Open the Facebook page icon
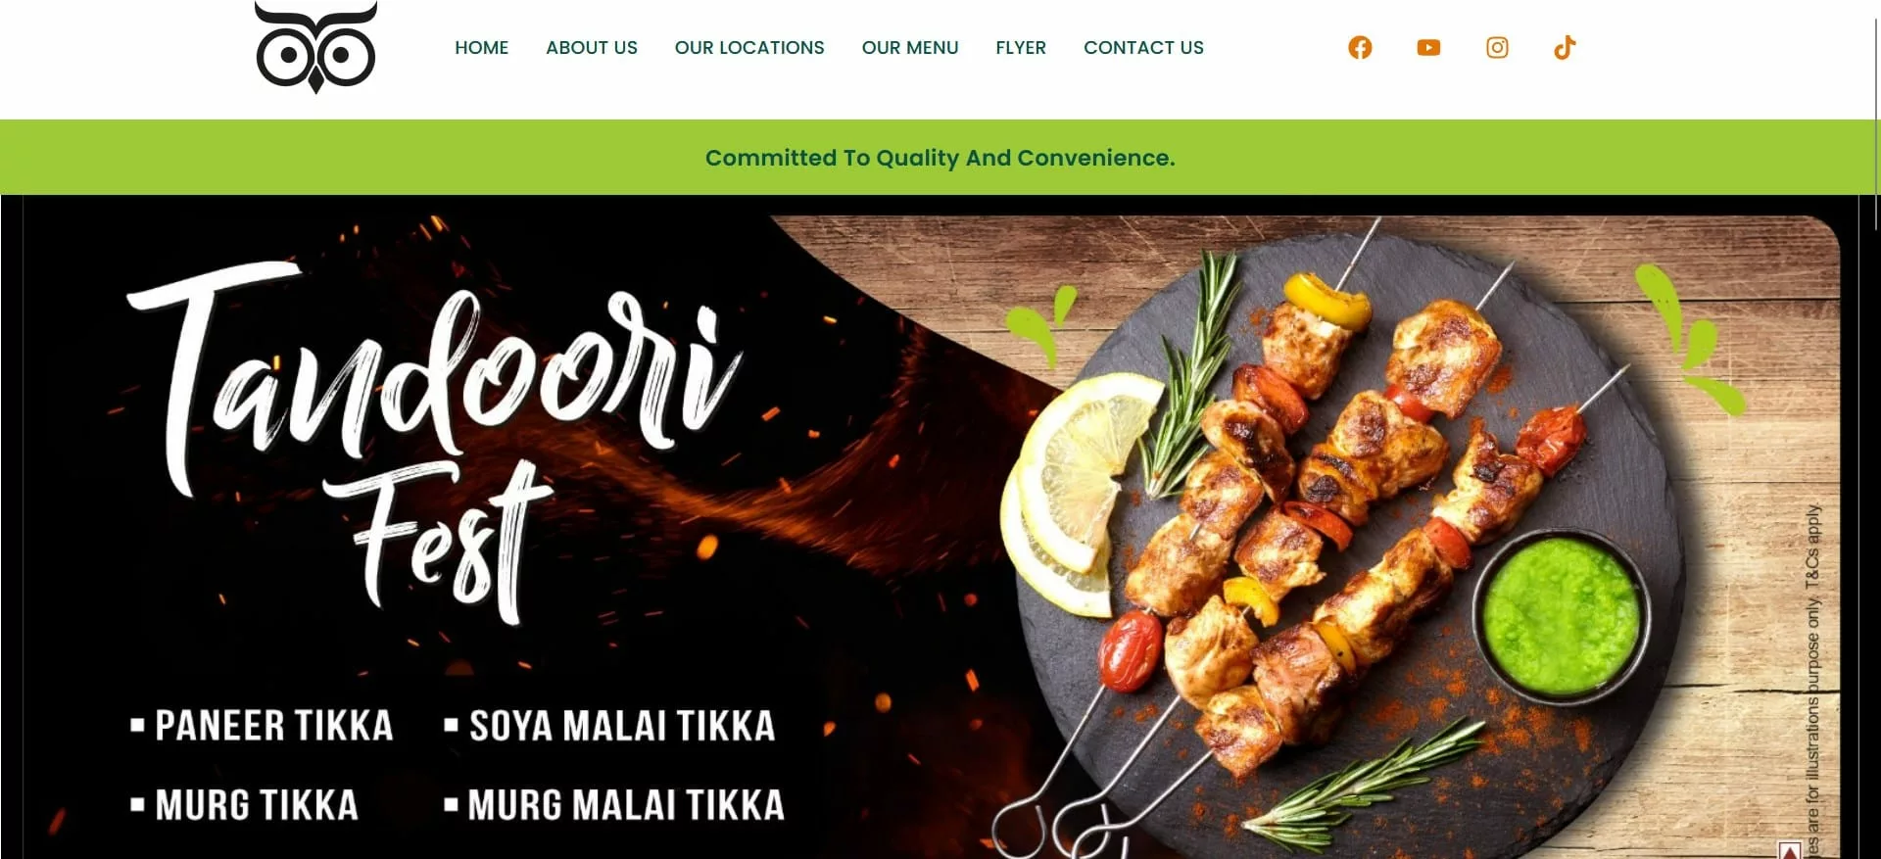This screenshot has height=859, width=1881. point(1360,47)
